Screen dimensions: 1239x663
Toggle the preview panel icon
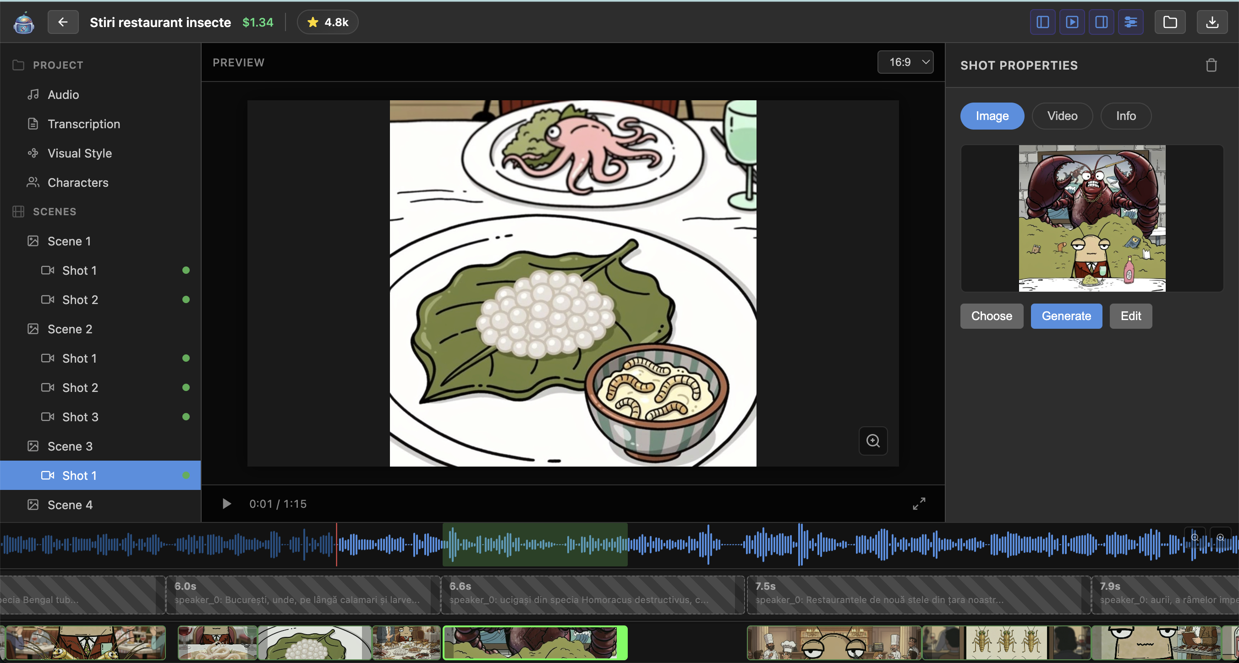pos(1072,22)
